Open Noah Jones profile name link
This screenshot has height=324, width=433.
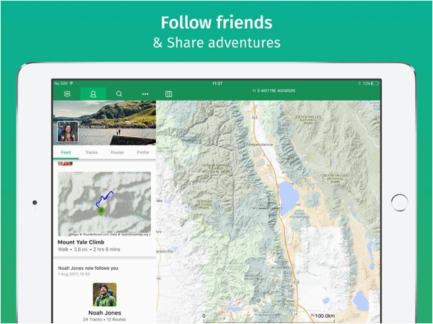104,313
